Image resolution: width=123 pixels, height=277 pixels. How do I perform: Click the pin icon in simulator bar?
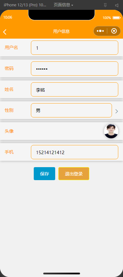coord(105,5)
